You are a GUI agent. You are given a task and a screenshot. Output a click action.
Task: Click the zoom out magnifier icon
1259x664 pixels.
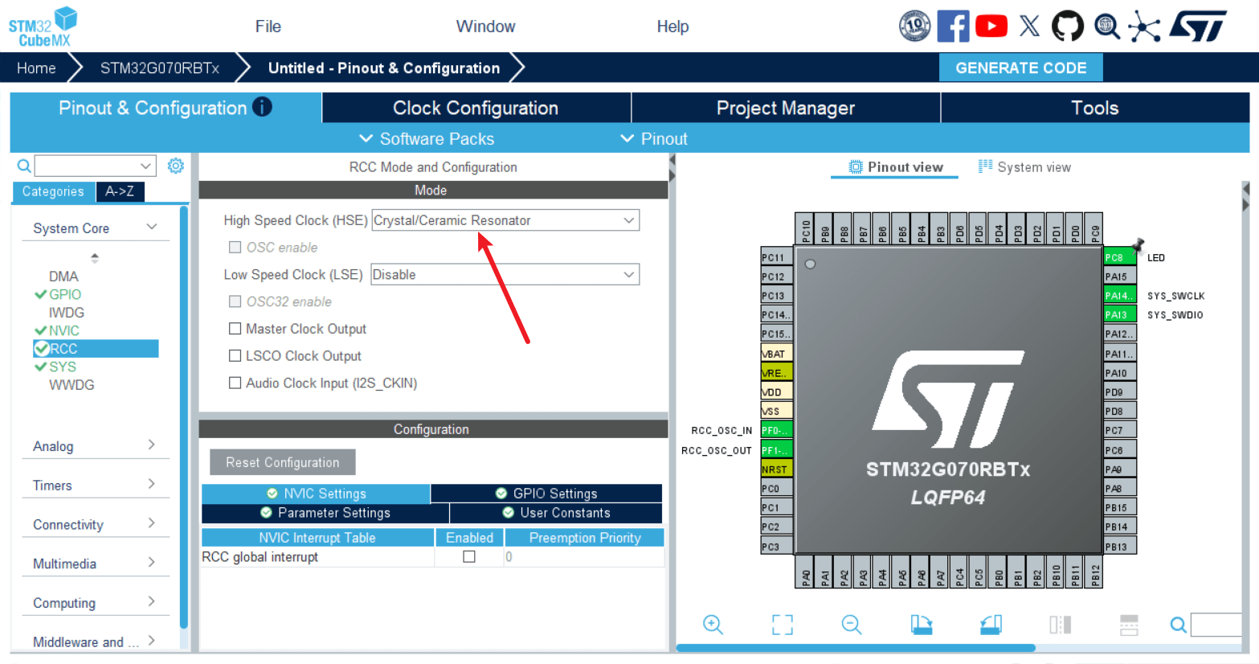tap(852, 625)
